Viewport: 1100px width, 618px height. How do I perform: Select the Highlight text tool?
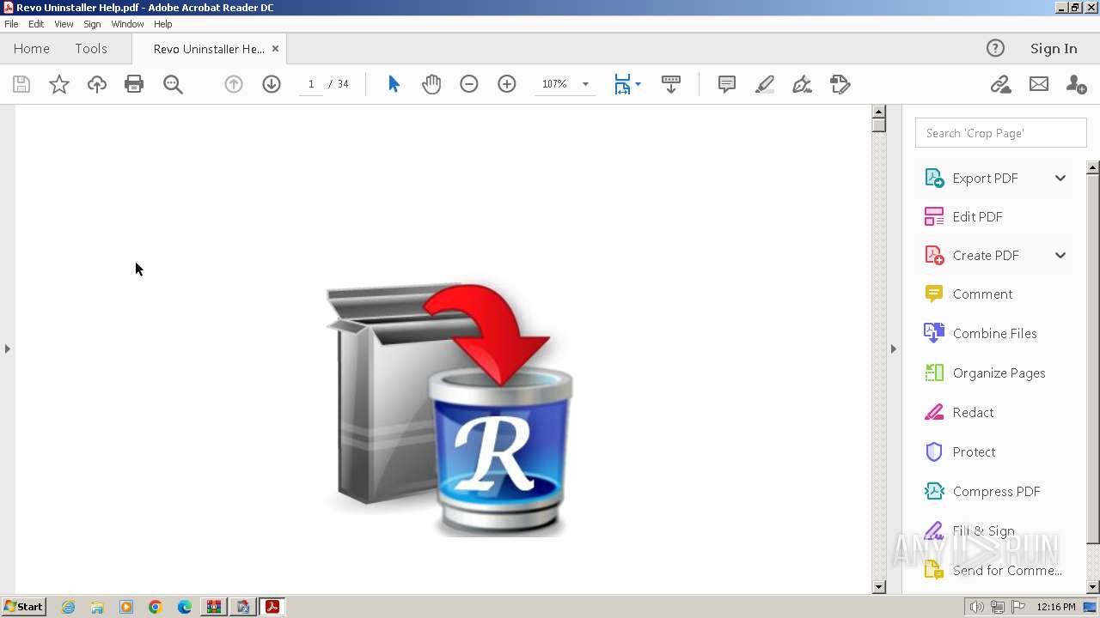[x=765, y=84]
